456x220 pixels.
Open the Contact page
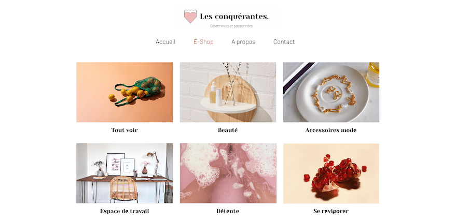[284, 42]
